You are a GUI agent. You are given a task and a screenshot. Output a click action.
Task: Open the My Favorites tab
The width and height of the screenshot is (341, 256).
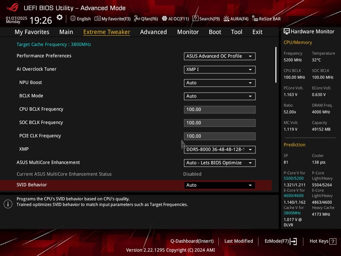pos(32,32)
